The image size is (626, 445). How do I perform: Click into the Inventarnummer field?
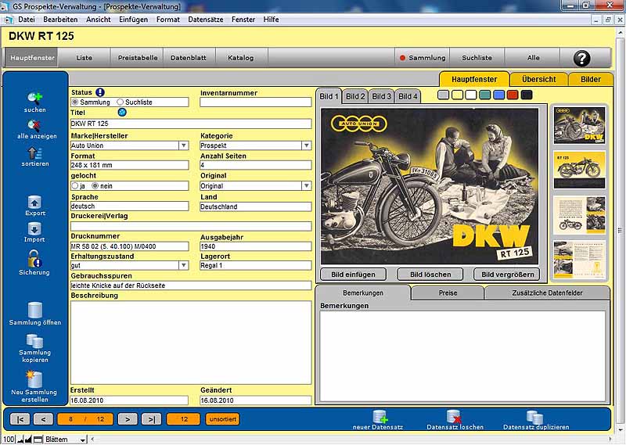pos(256,102)
